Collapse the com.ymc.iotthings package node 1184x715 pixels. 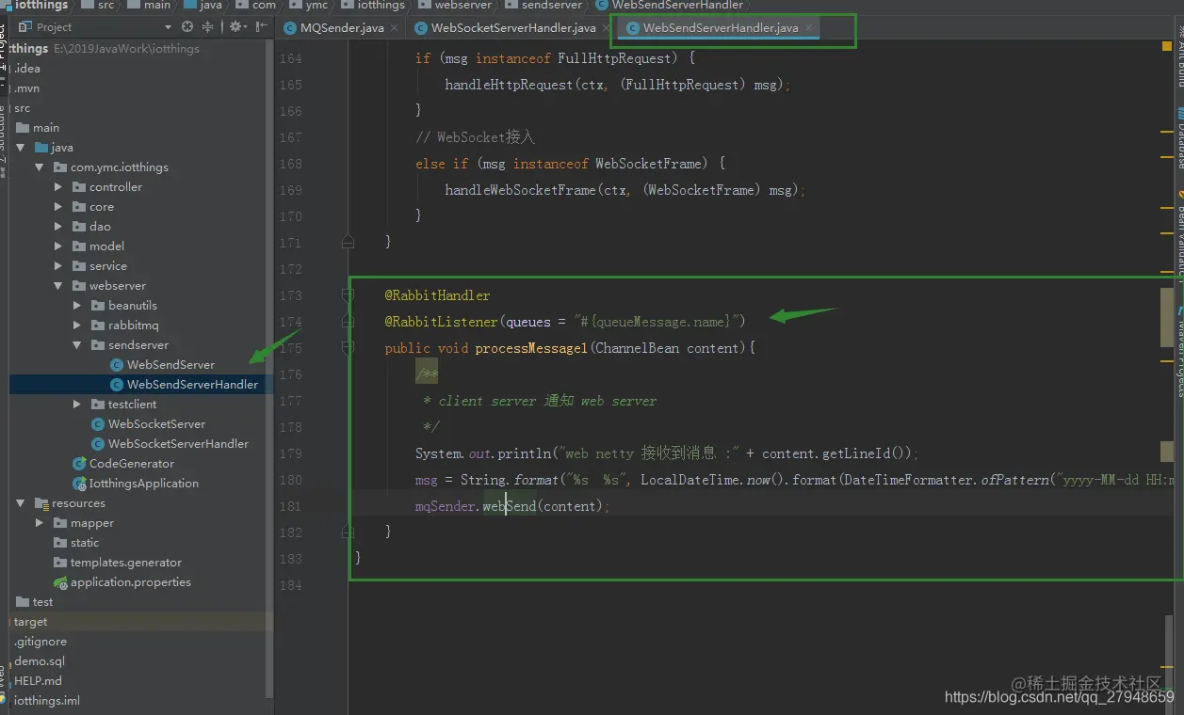(40, 167)
